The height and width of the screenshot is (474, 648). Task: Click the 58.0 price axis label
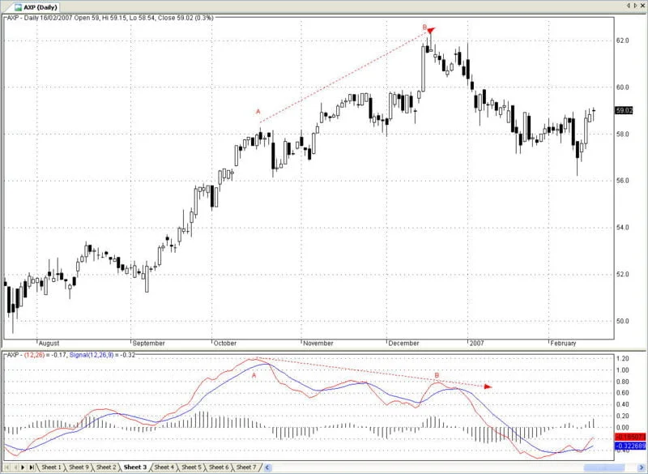(622, 134)
